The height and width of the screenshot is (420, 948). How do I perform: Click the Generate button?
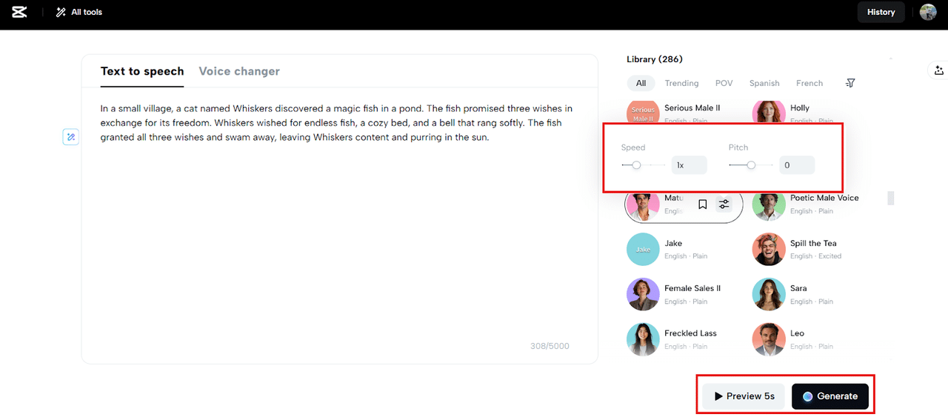[829, 396]
